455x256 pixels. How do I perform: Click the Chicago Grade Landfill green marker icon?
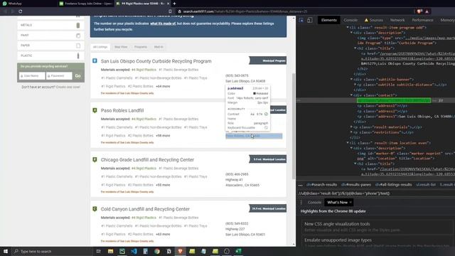coord(95,159)
